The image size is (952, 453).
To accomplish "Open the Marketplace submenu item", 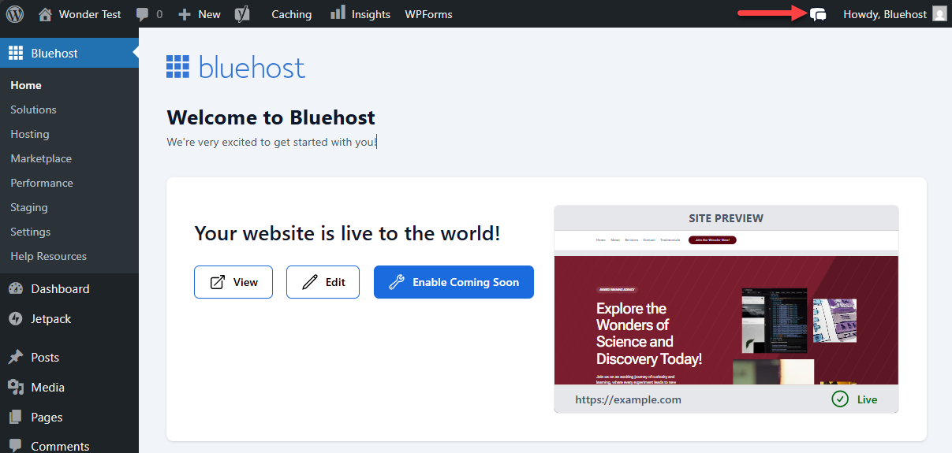I will pos(41,158).
